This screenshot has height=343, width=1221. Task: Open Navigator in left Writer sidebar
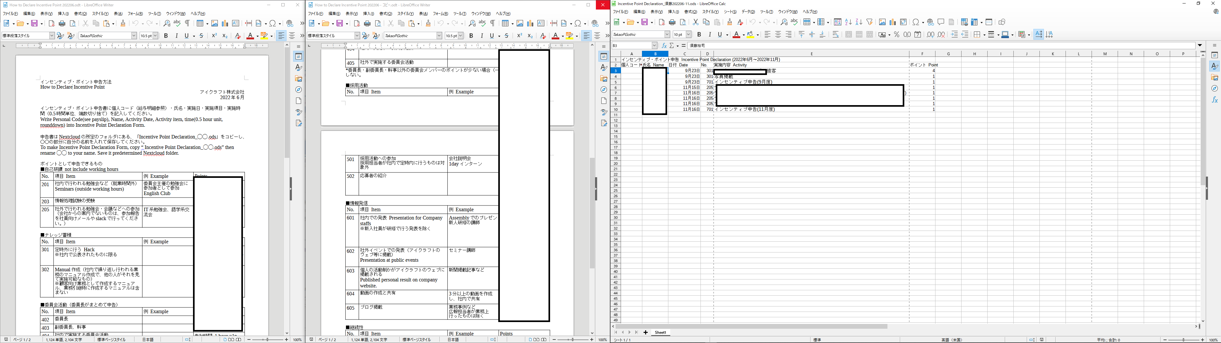[x=299, y=90]
